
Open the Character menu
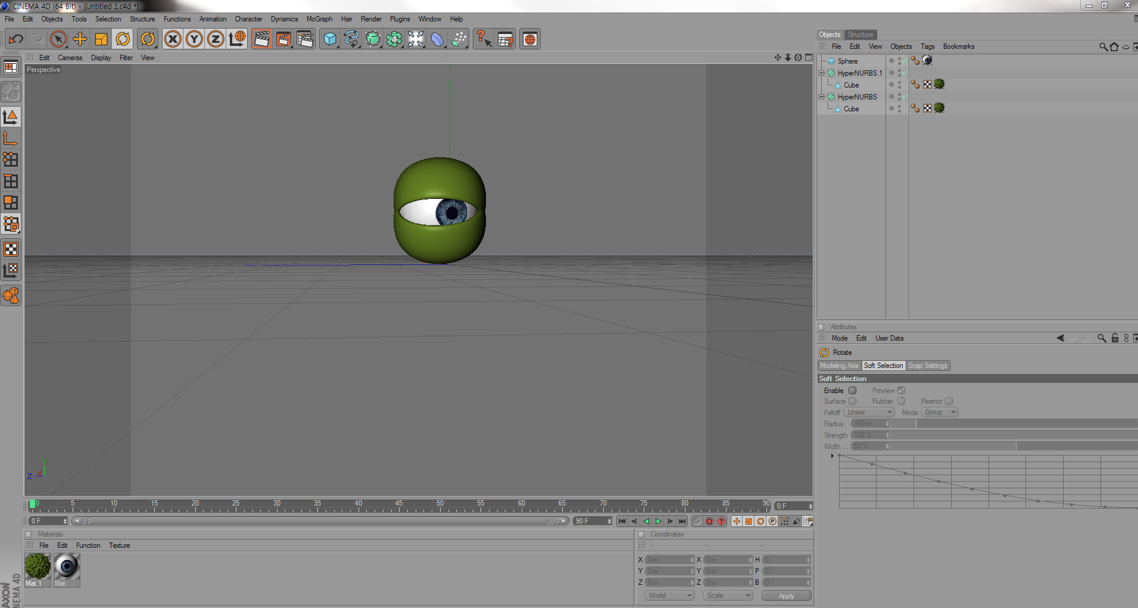click(x=248, y=19)
